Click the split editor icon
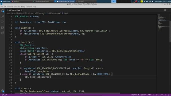This screenshot has height=96, width=171. [165, 10]
